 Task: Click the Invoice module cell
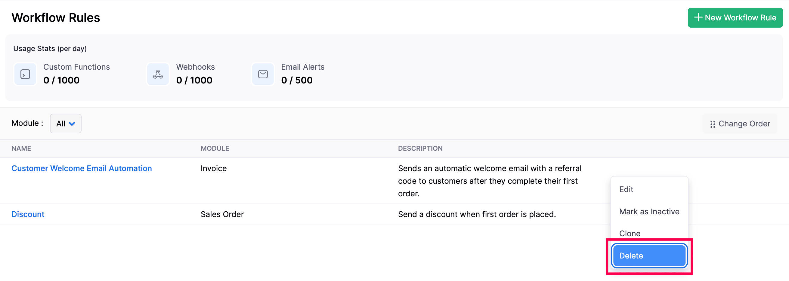[x=213, y=168]
